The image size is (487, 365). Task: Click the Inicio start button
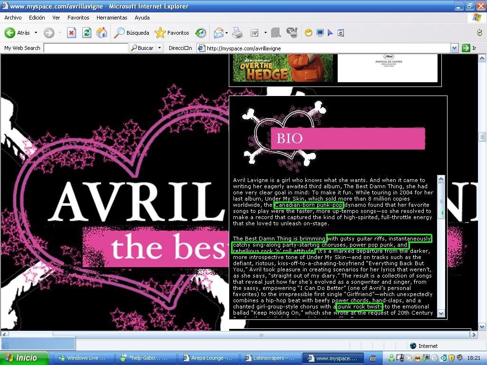(25, 358)
